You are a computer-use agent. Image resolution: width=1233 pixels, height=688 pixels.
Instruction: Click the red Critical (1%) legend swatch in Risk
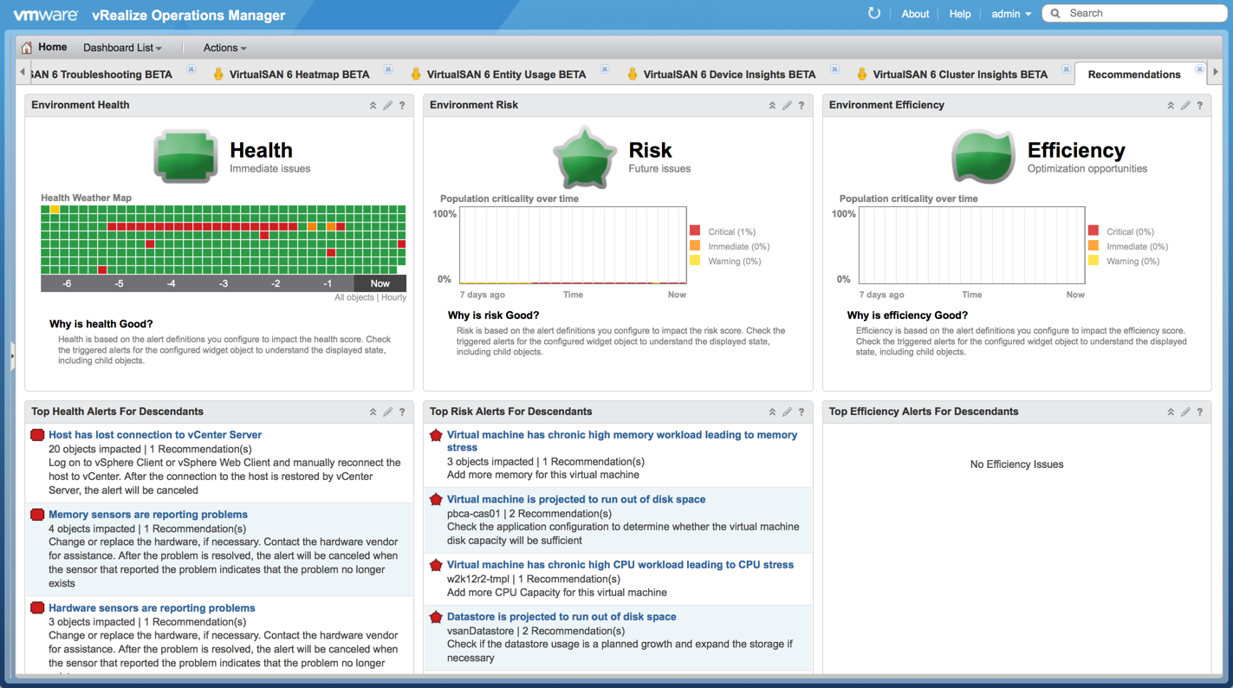[x=695, y=230]
